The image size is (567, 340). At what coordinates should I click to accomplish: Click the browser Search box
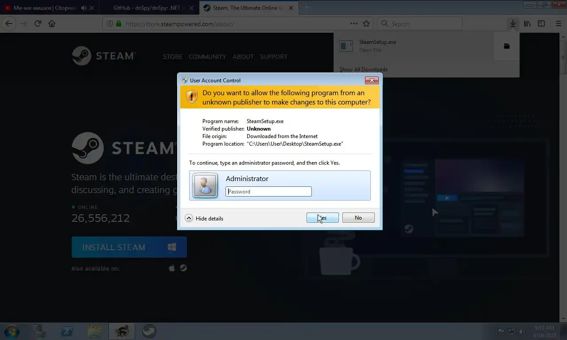420,24
